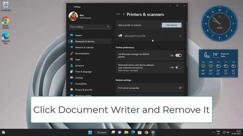Click the Settings back arrow
Screen dimensions: 243x136
coord(70,7)
